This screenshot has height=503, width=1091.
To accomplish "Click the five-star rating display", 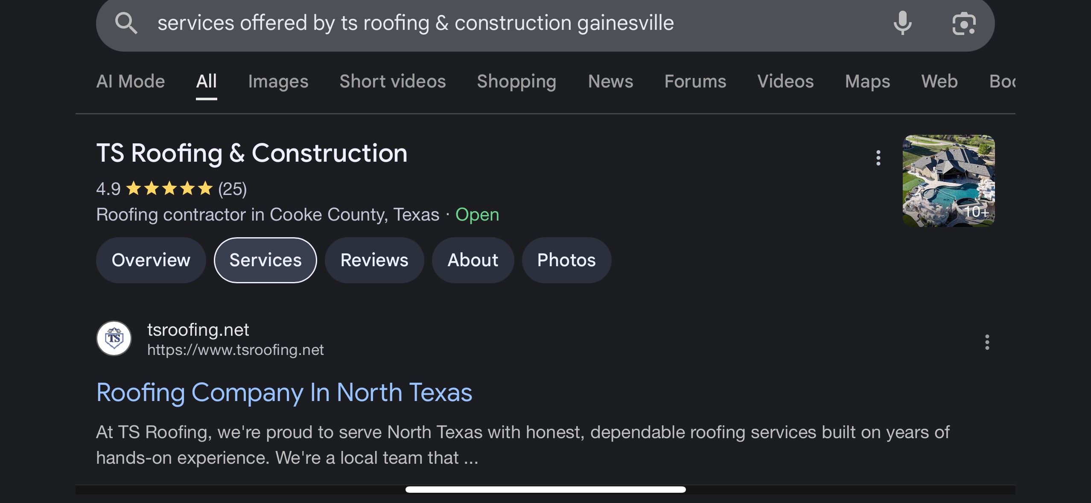I will tap(169, 188).
